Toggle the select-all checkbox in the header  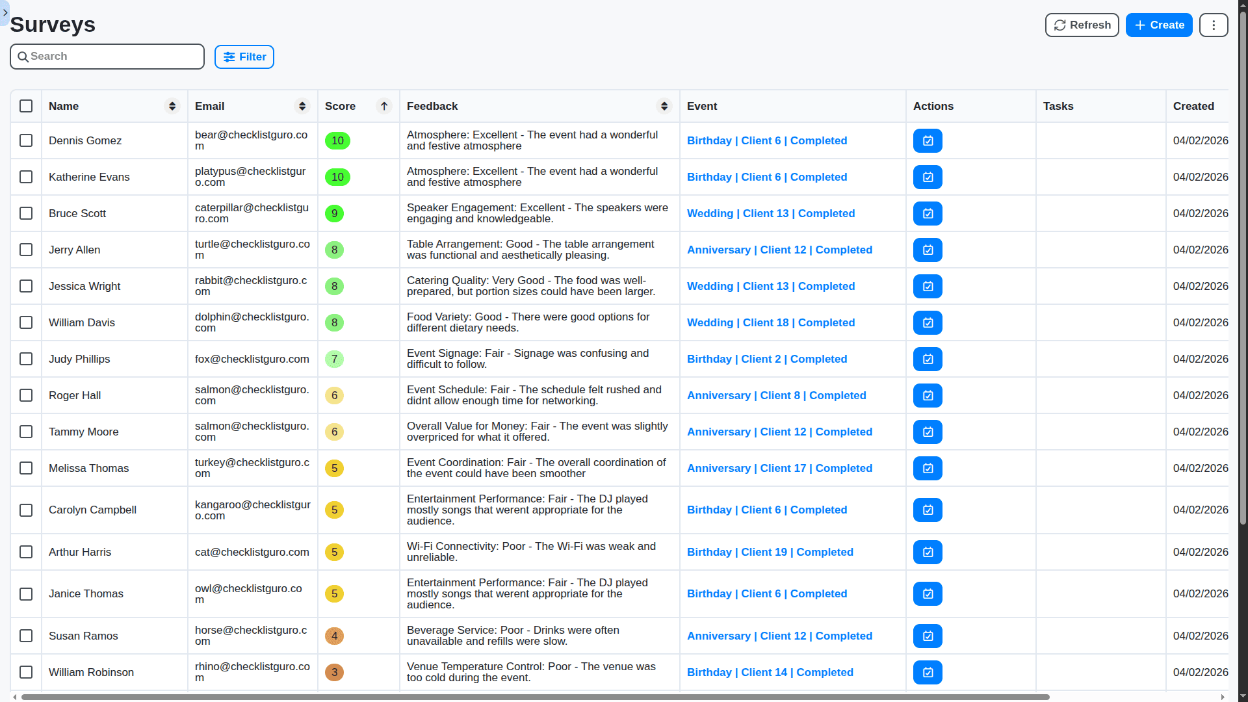(x=25, y=106)
